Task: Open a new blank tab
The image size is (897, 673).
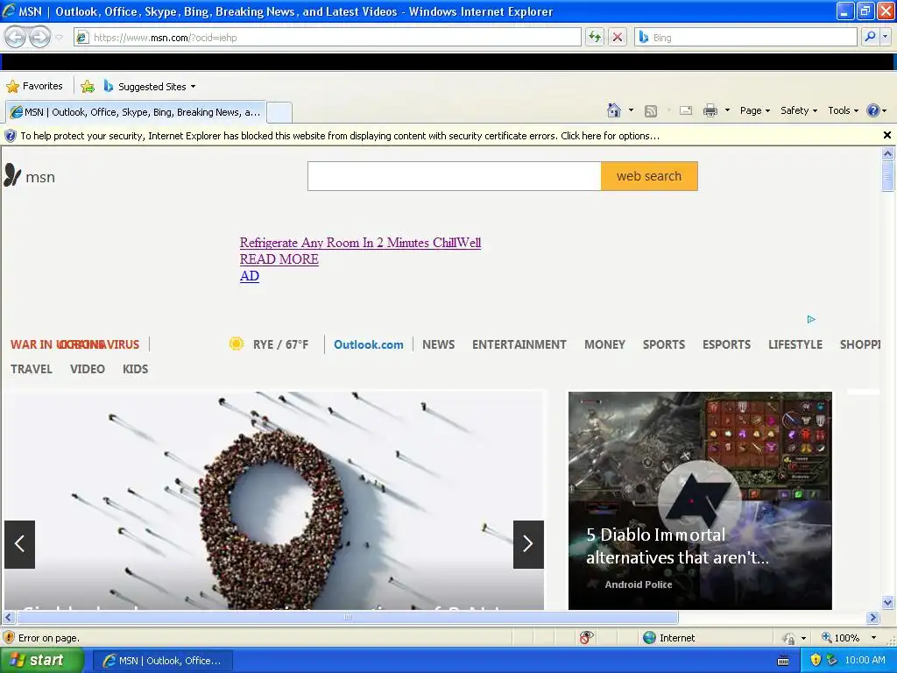Action: 279,112
